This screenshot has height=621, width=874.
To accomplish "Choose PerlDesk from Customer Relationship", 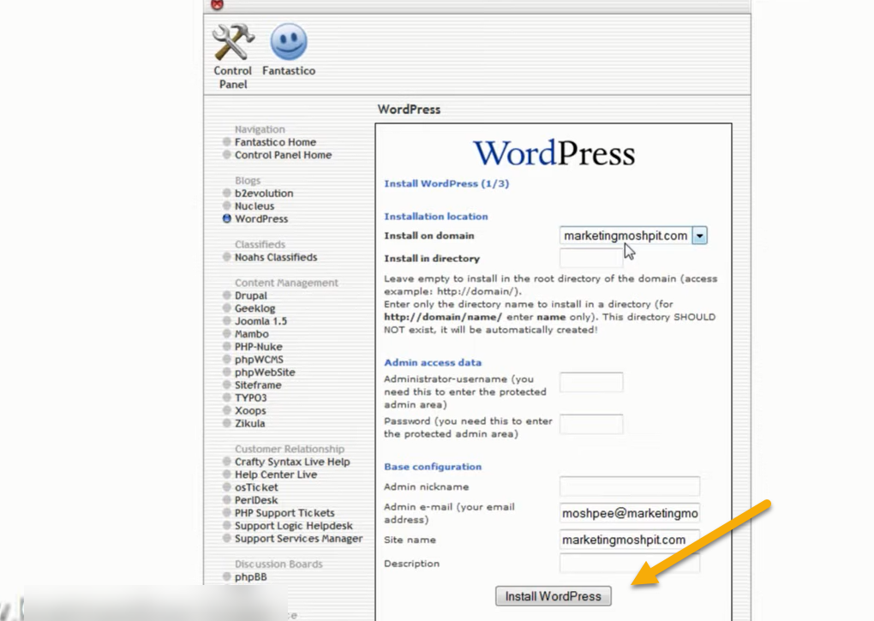I will click(x=256, y=501).
